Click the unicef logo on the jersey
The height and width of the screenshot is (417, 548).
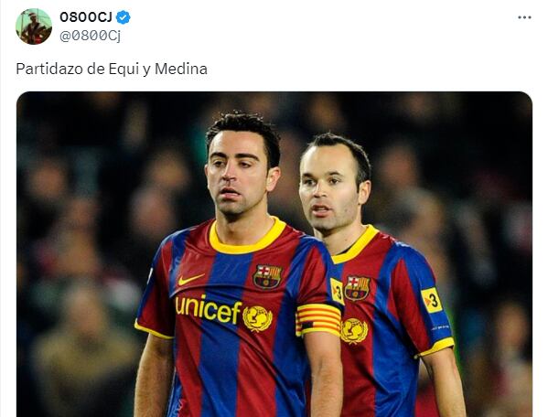tap(223, 311)
